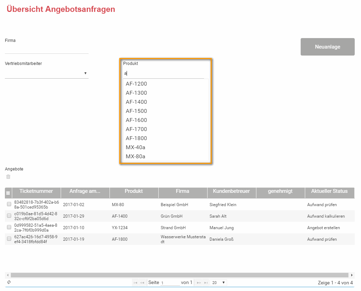361x291 pixels.
Task: Tick the Strand GmbH row checkbox
Action: [9, 227]
